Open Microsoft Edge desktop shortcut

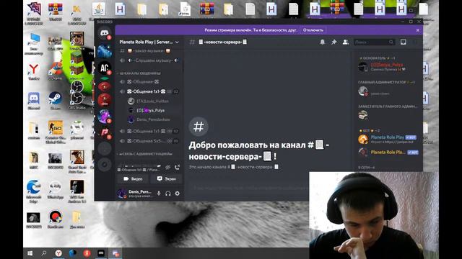pos(33,191)
